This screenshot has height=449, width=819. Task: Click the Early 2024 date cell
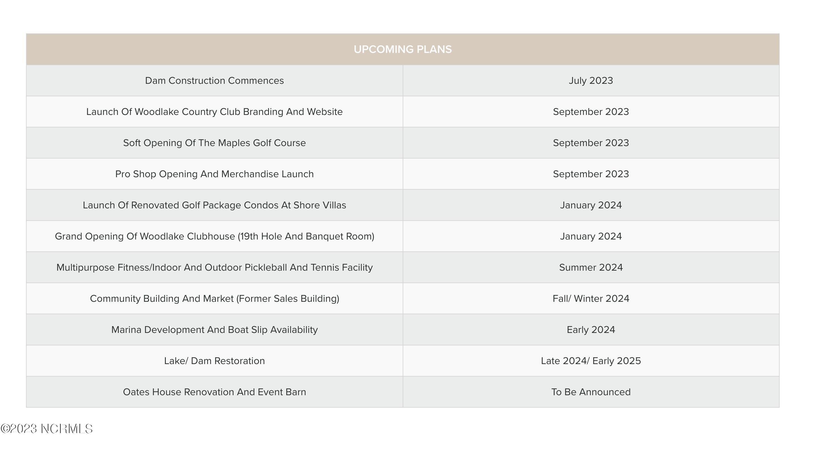(x=591, y=330)
